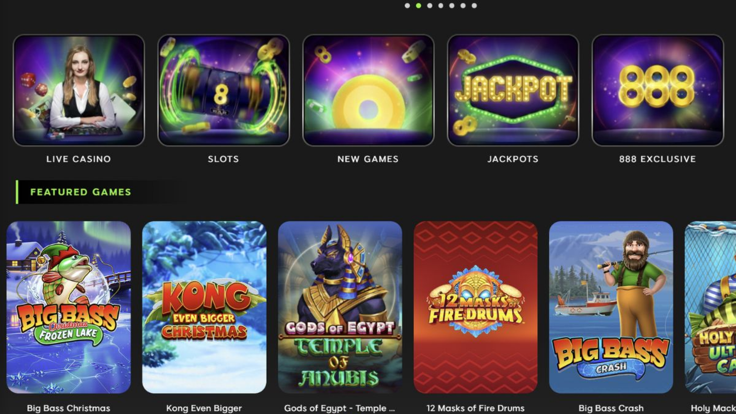The image size is (736, 414).
Task: Launch 12 Masks of Fire Drums game
Action: tap(476, 307)
